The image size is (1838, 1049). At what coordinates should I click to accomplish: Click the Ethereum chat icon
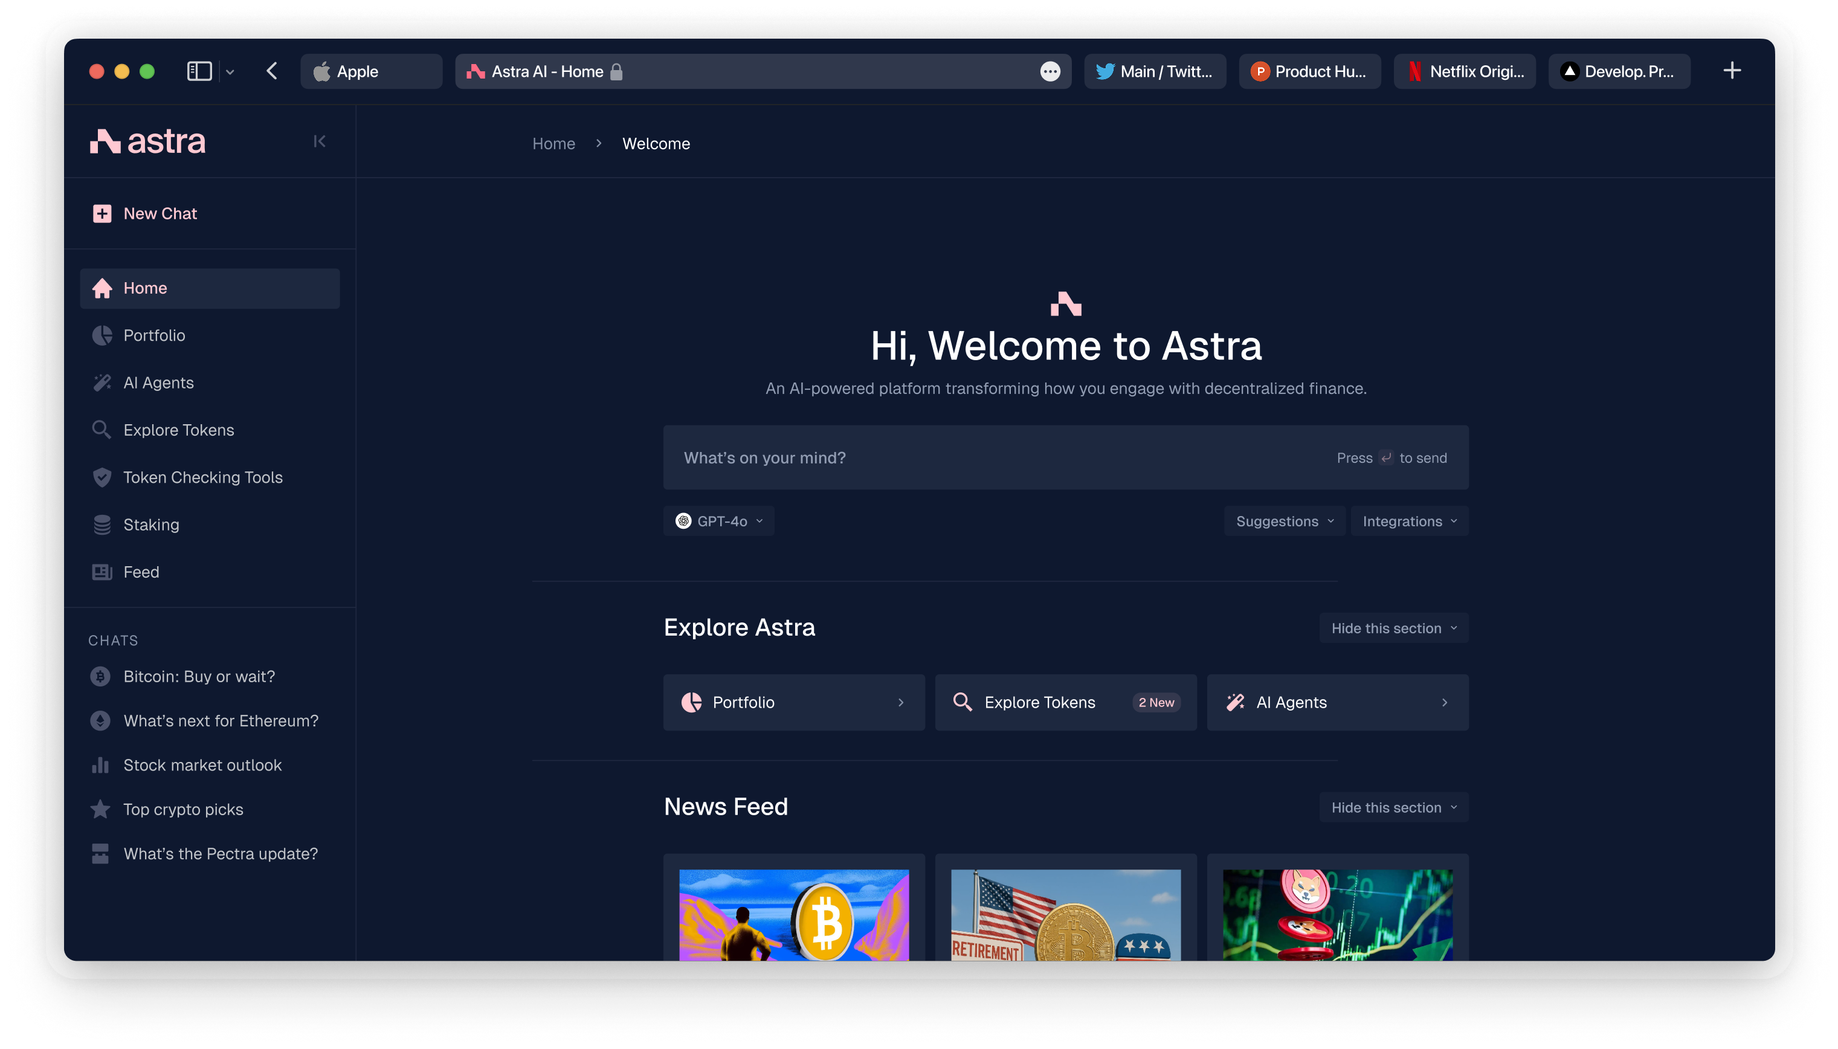click(100, 720)
